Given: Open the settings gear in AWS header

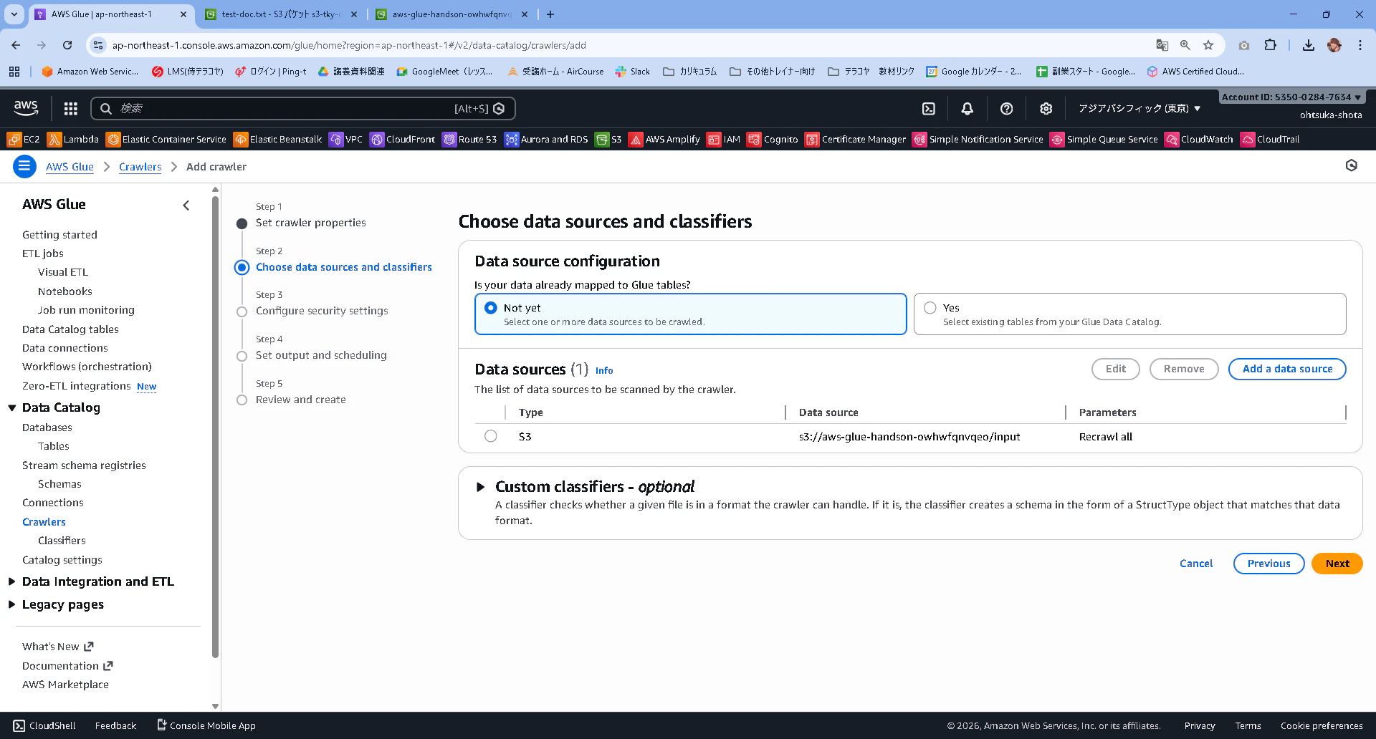Looking at the screenshot, I should point(1046,108).
